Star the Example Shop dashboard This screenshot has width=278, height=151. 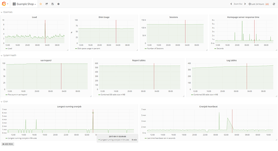click(x=41, y=4)
